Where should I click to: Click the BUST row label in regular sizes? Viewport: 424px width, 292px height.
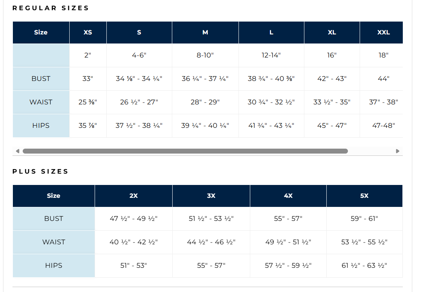point(41,79)
